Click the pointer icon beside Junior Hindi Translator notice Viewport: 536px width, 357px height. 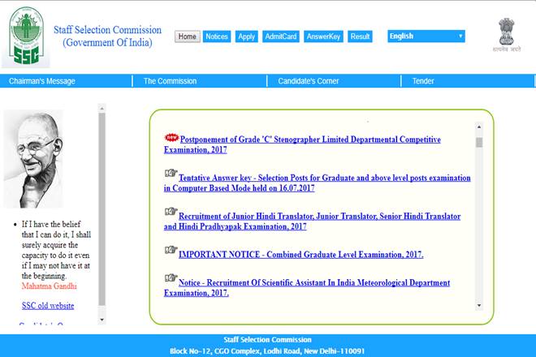171,212
